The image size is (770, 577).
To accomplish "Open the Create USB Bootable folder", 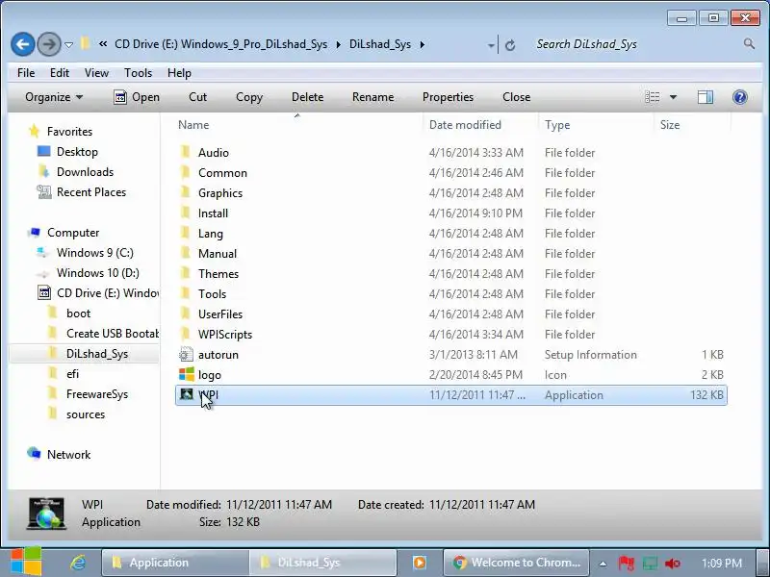I will pyautogui.click(x=113, y=334).
